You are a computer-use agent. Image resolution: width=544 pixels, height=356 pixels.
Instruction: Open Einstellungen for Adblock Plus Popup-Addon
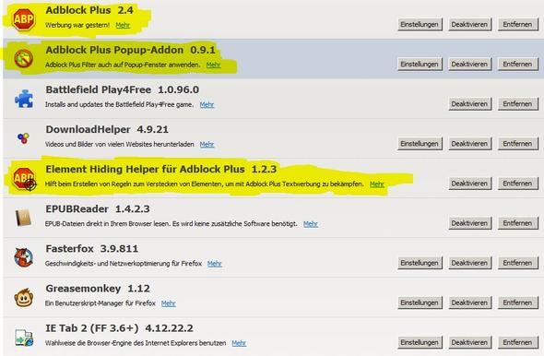(420, 65)
